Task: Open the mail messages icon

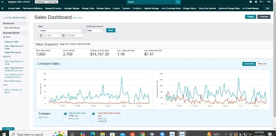Action: (x=251, y=2)
